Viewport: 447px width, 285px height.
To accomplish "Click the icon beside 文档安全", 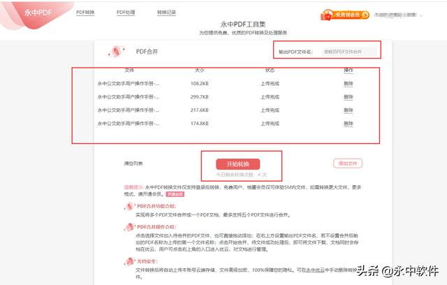I will coord(129,261).
